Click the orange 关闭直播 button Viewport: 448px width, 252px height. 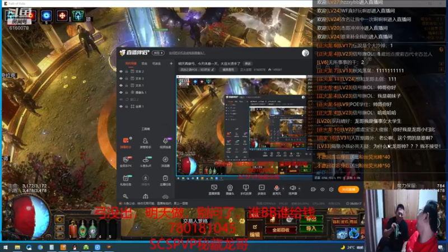(x=348, y=189)
